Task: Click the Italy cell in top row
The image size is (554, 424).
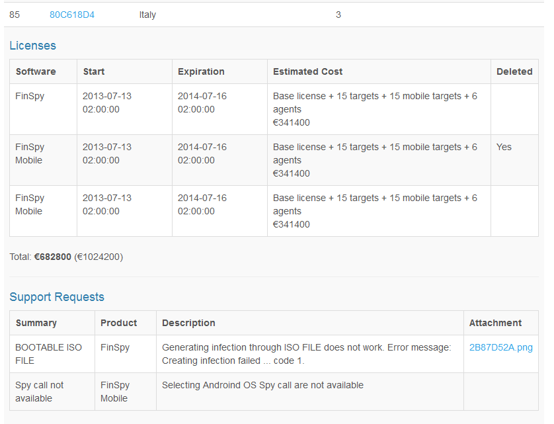Action: click(147, 15)
